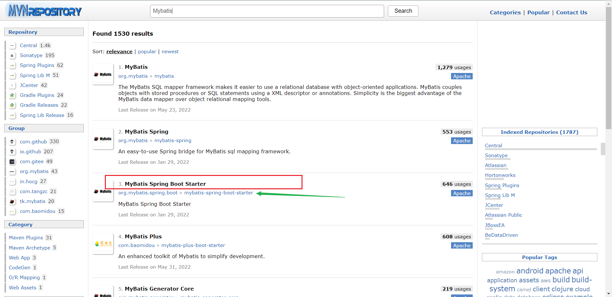612x297 pixels.
Task: Click the 553 usages badge
Action: (x=456, y=132)
